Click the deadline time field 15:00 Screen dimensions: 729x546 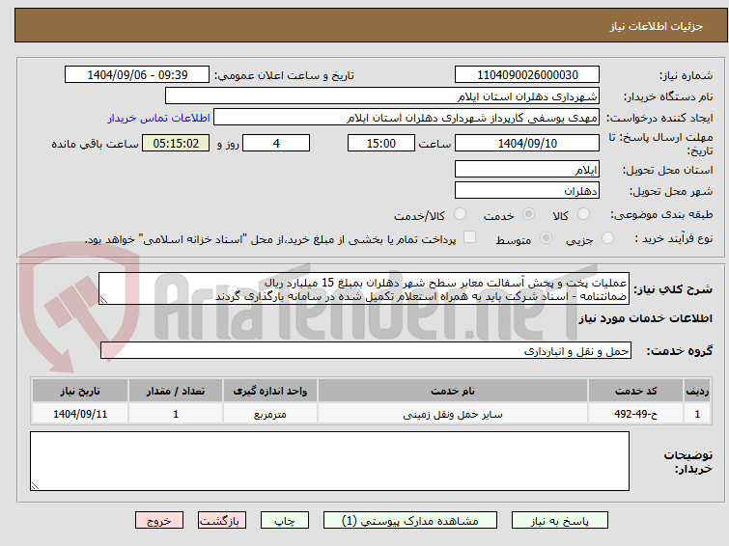(381, 143)
